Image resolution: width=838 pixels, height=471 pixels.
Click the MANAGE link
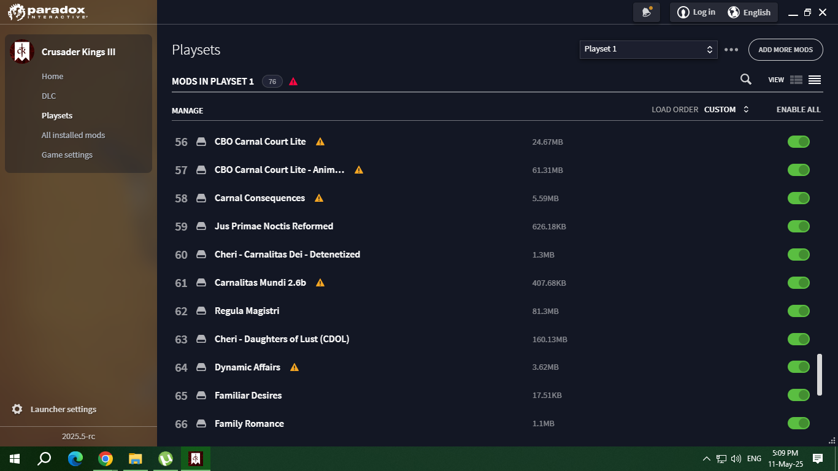(x=187, y=110)
